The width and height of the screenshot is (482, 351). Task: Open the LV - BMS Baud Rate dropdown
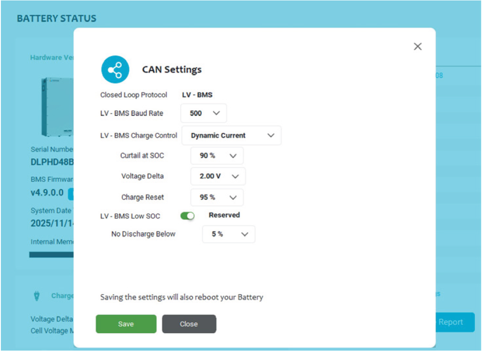203,113
